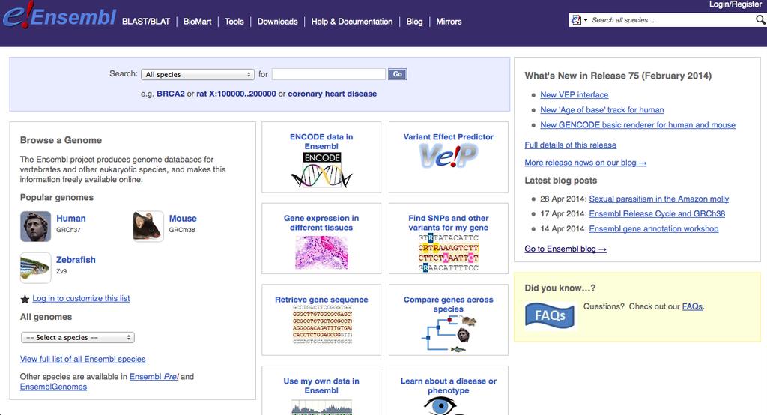This screenshot has height=415, width=767.
Task: Open the search scope icon dropdown in header
Action: (x=579, y=20)
